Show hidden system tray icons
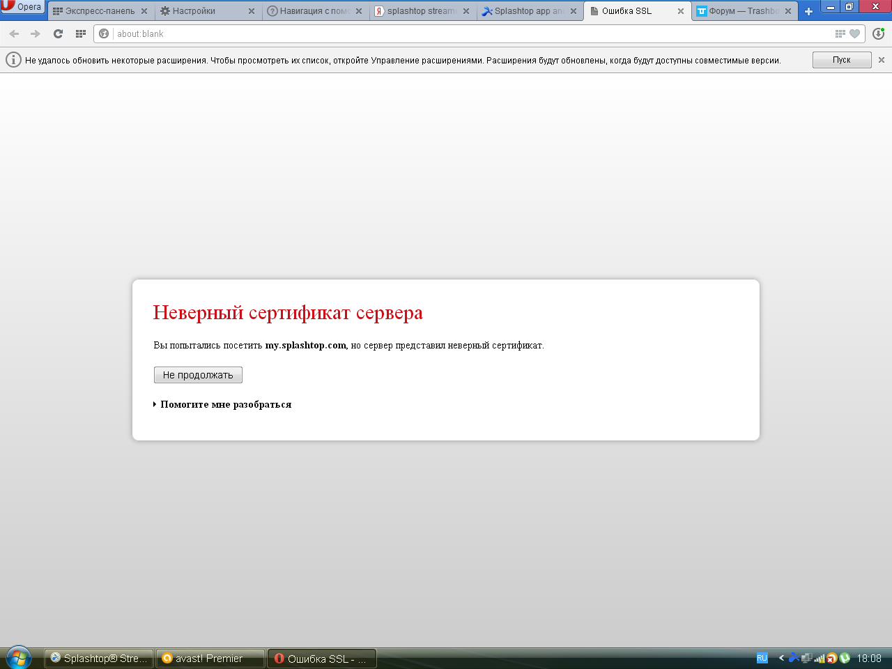 [x=781, y=658]
